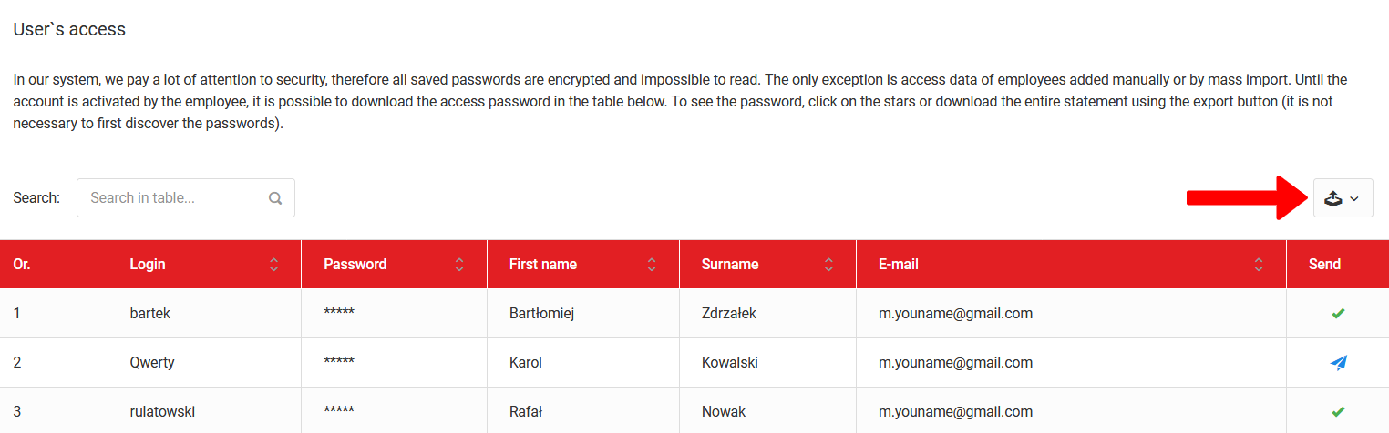Select the Karol Kowalski row email

click(x=955, y=363)
